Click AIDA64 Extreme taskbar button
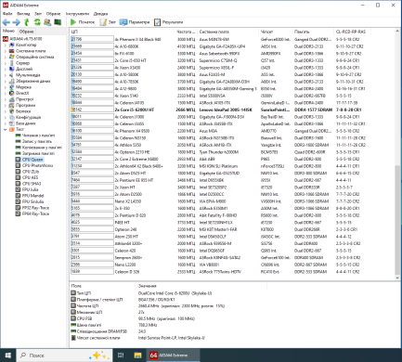Image resolution: width=402 pixels, height=362 pixels. (x=173, y=356)
